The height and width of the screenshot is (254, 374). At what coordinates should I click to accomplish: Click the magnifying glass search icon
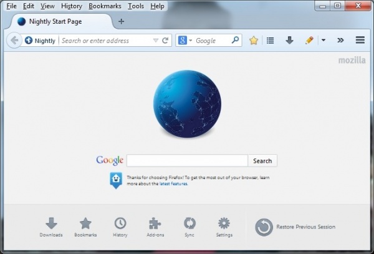coord(236,40)
